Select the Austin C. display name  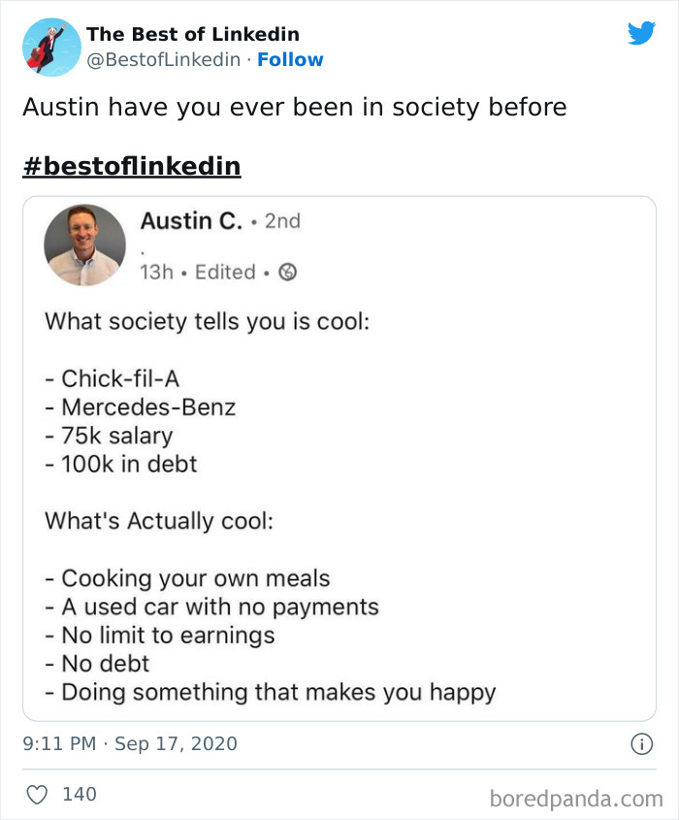point(191,221)
